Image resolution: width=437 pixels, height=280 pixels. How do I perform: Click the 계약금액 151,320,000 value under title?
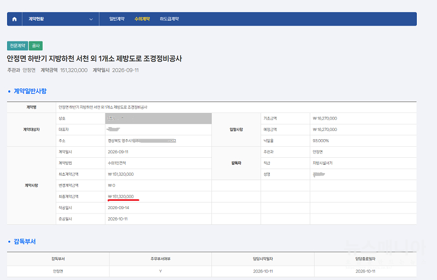tap(74, 70)
